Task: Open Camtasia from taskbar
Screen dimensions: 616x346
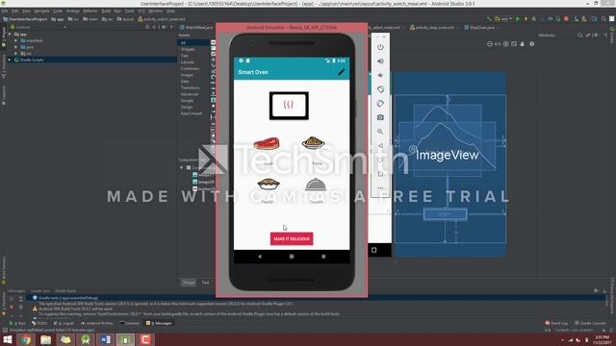Action: coord(145,339)
